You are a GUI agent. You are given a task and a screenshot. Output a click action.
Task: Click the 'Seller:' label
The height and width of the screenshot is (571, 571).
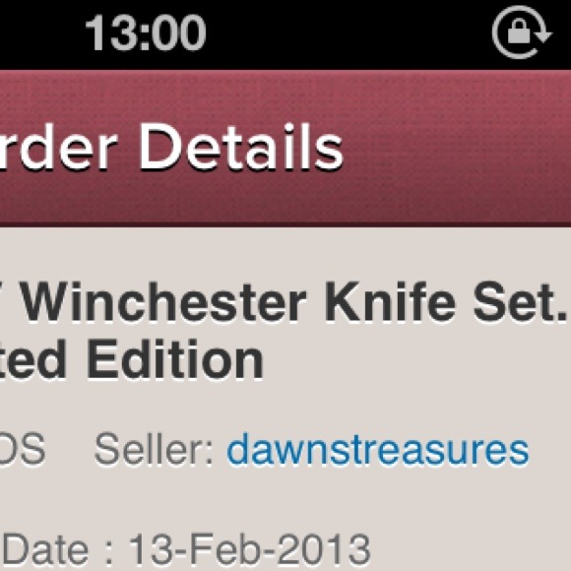point(154,449)
